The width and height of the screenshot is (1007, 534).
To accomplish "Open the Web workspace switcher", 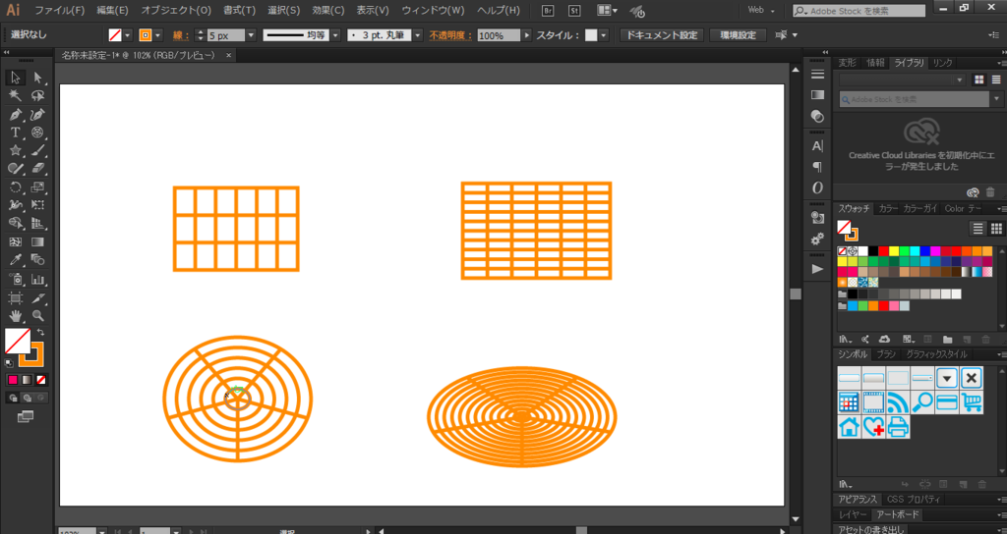I will tap(762, 10).
